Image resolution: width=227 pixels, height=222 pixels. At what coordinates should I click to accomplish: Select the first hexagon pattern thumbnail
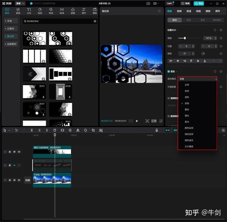[x=35, y=39]
